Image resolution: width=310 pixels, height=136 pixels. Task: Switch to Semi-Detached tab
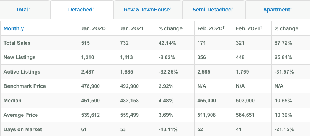click(x=213, y=10)
